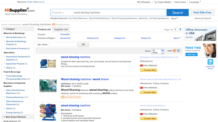Open Wood shaving machine / wood shaver title
This screenshot has width=218, height=122.
(x=85, y=79)
